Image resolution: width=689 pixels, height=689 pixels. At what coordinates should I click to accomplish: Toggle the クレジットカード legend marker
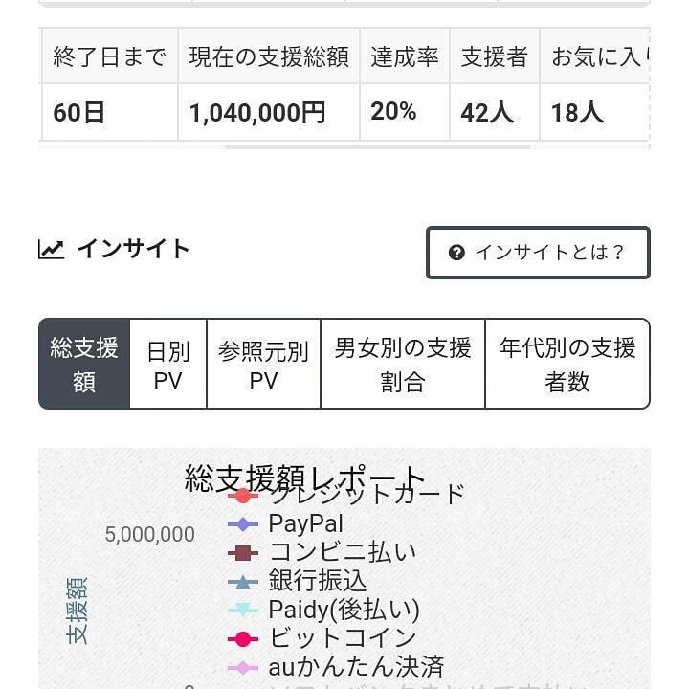243,495
